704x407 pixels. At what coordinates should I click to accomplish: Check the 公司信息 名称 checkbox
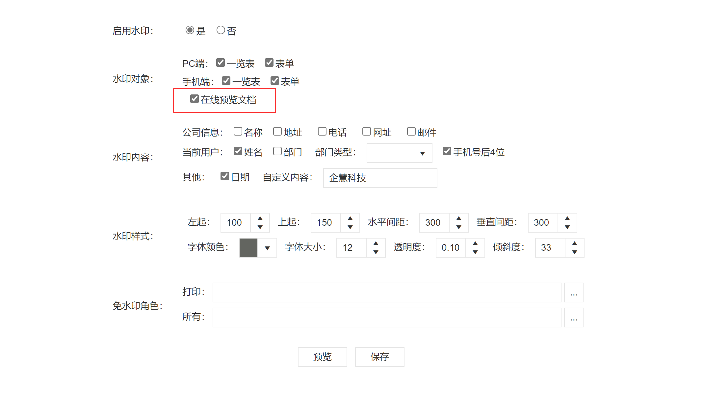[x=238, y=132]
